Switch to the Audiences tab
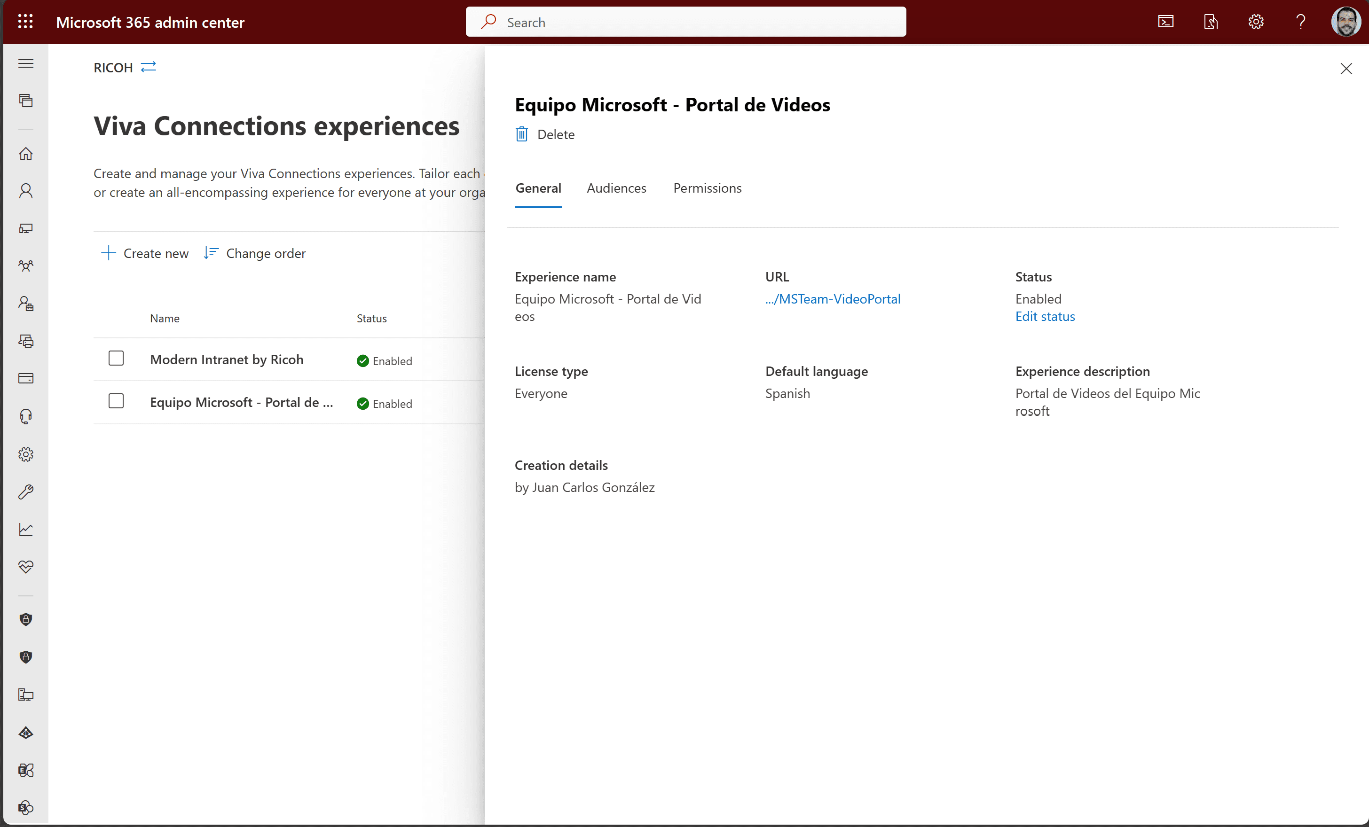1369x827 pixels. pos(616,188)
